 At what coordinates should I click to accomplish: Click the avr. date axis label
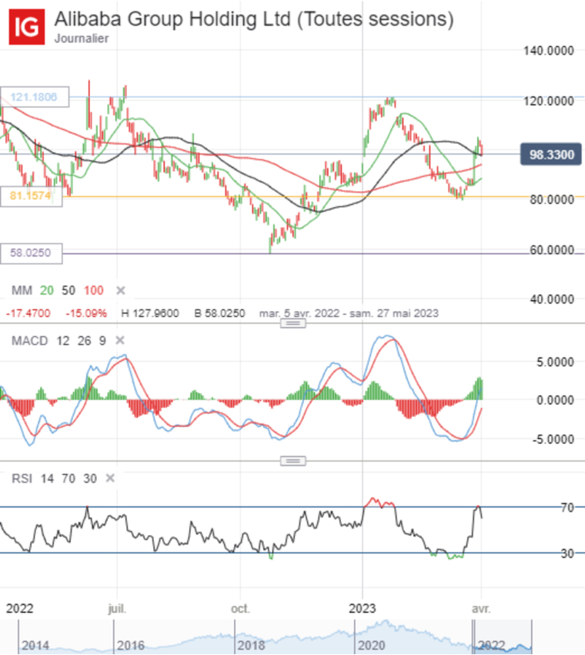click(x=481, y=609)
